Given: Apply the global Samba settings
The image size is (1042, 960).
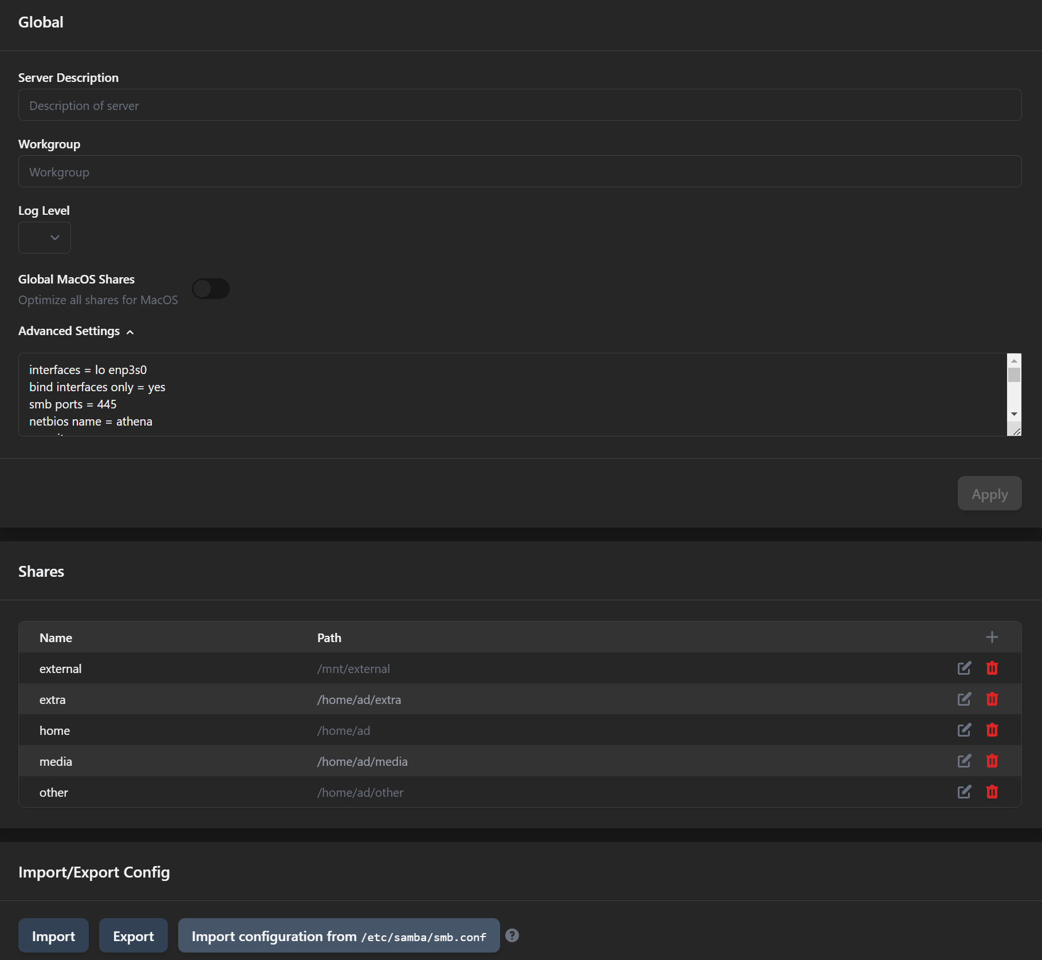Looking at the screenshot, I should point(989,493).
